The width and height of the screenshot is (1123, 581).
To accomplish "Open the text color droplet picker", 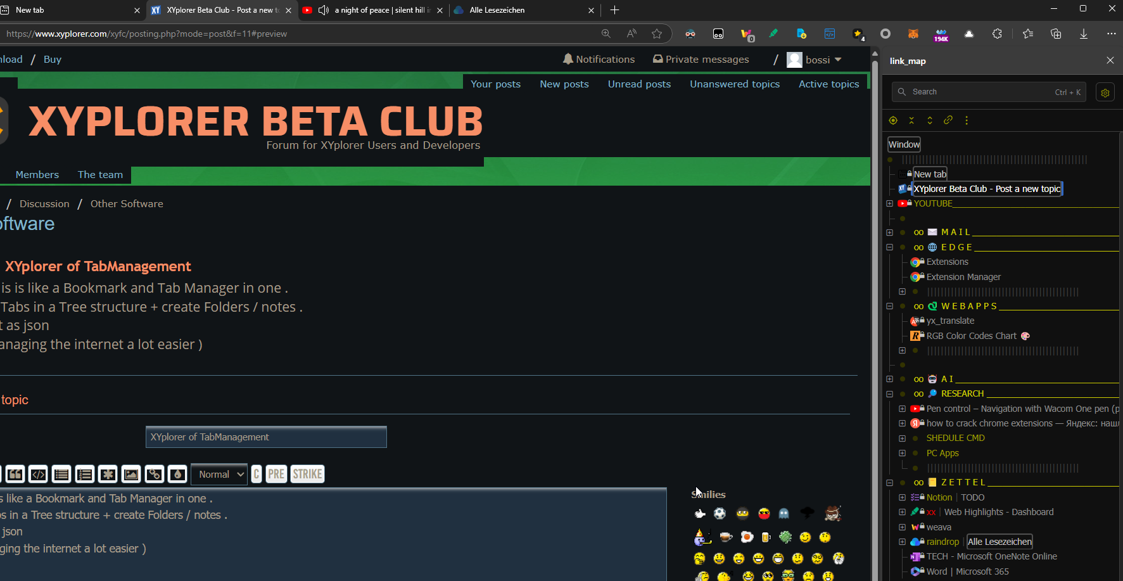I will tap(177, 474).
